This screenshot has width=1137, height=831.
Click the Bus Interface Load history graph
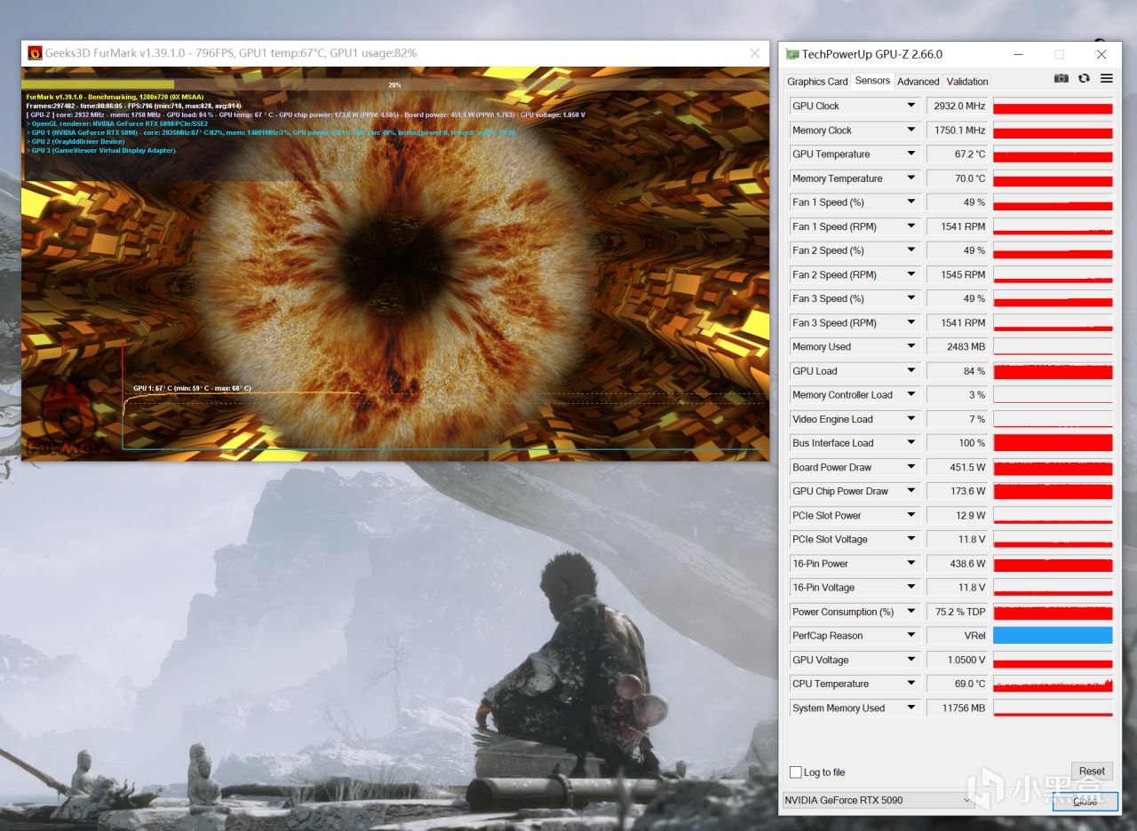(x=1053, y=443)
